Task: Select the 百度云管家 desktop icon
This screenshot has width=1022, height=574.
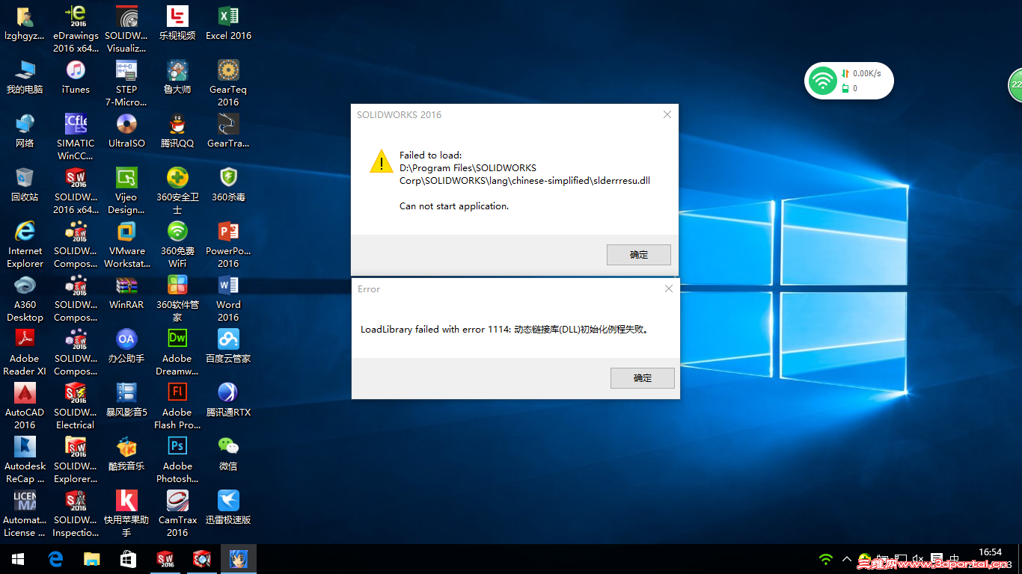Action: pyautogui.click(x=228, y=346)
